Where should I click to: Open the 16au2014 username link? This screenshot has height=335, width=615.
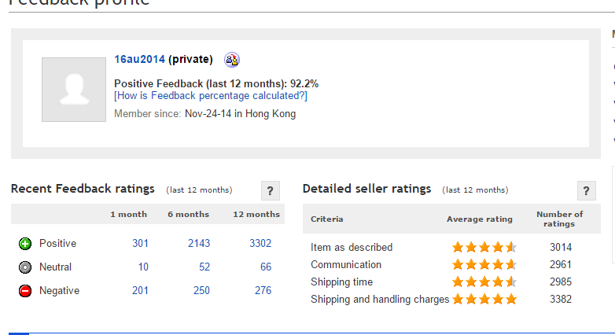tap(139, 59)
